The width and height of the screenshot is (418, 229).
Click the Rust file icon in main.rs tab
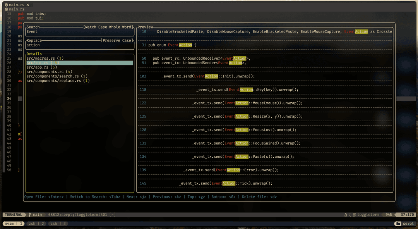pos(6,5)
